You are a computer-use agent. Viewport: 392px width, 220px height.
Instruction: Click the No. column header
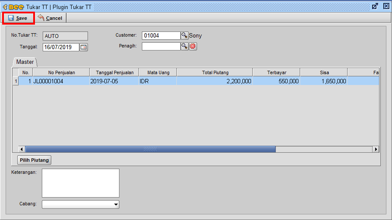(x=26, y=72)
